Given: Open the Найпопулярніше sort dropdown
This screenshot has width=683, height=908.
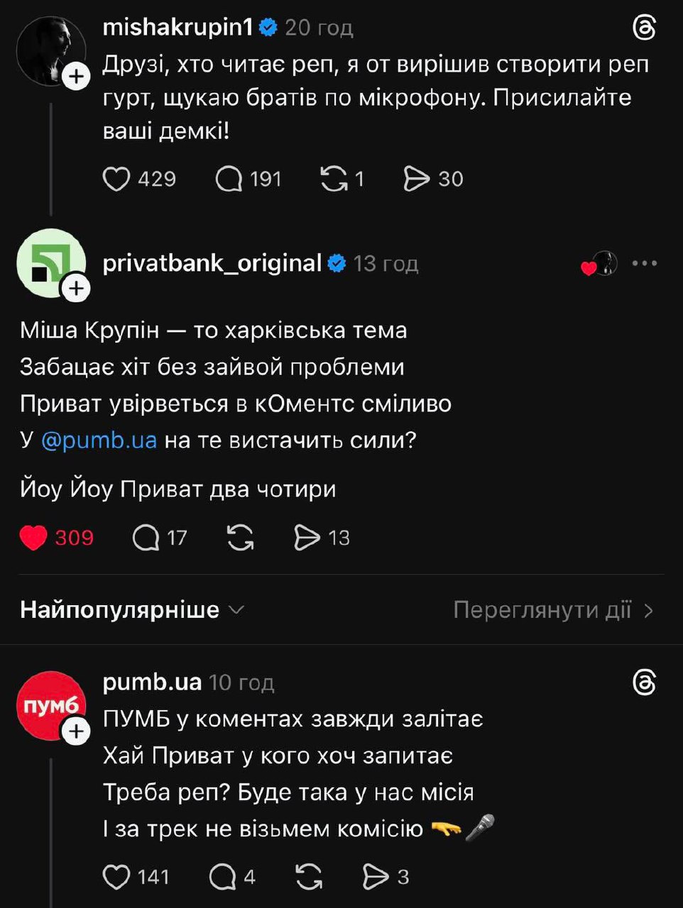Looking at the screenshot, I should [x=132, y=610].
